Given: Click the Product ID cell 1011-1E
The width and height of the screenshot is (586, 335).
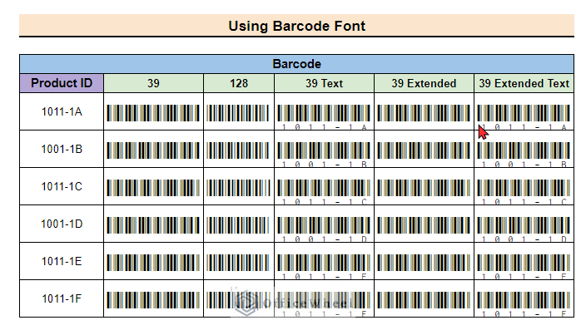Looking at the screenshot, I should (62, 261).
